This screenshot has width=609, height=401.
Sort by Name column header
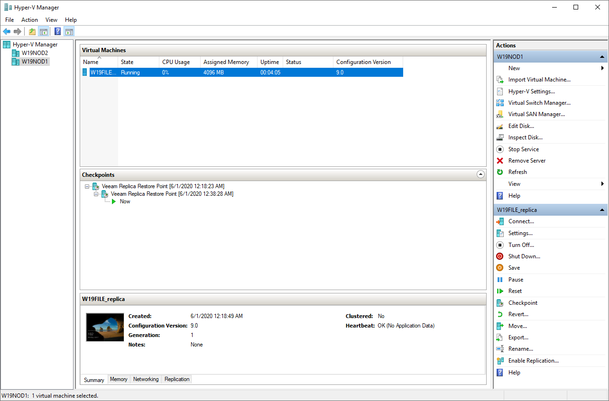click(99, 62)
